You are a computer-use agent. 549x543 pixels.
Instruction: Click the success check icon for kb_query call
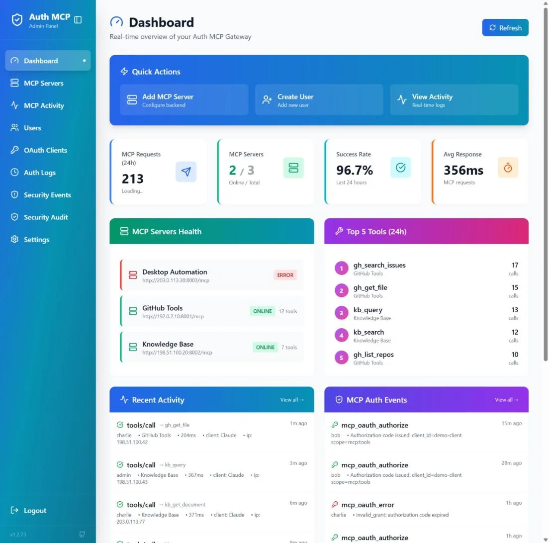click(120, 464)
